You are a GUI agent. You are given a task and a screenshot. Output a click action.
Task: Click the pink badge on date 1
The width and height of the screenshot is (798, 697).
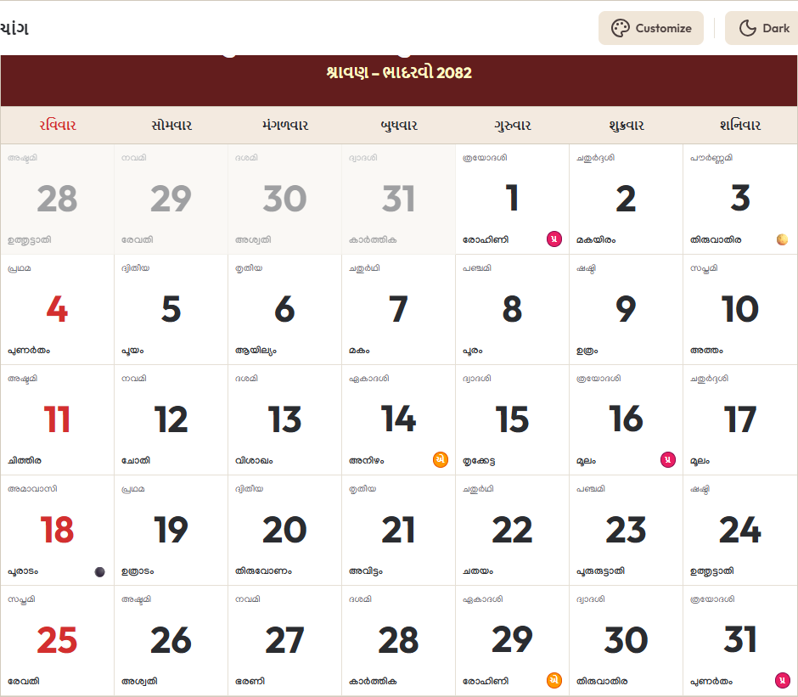pos(554,239)
